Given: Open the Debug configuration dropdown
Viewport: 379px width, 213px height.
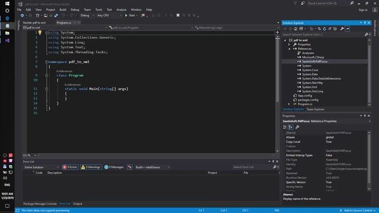Looking at the screenshot, I should (x=87, y=15).
